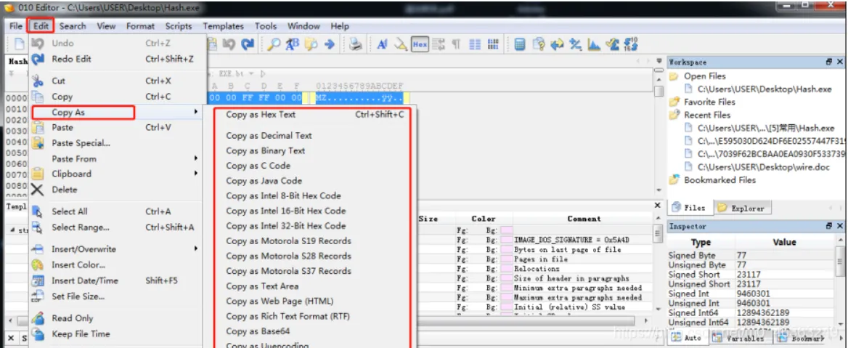Open the Templates menu
This screenshot has width=848, height=348.
point(224,26)
